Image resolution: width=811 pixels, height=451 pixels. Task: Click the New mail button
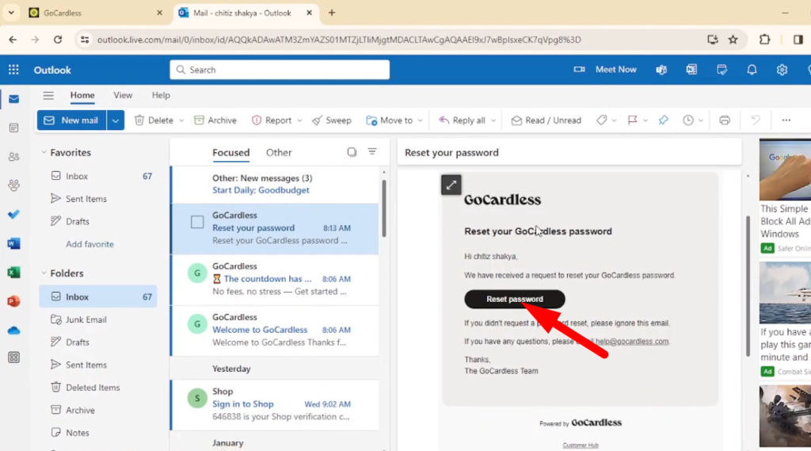click(x=71, y=120)
